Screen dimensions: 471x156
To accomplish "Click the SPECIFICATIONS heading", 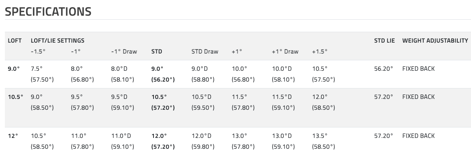I will [x=48, y=12].
